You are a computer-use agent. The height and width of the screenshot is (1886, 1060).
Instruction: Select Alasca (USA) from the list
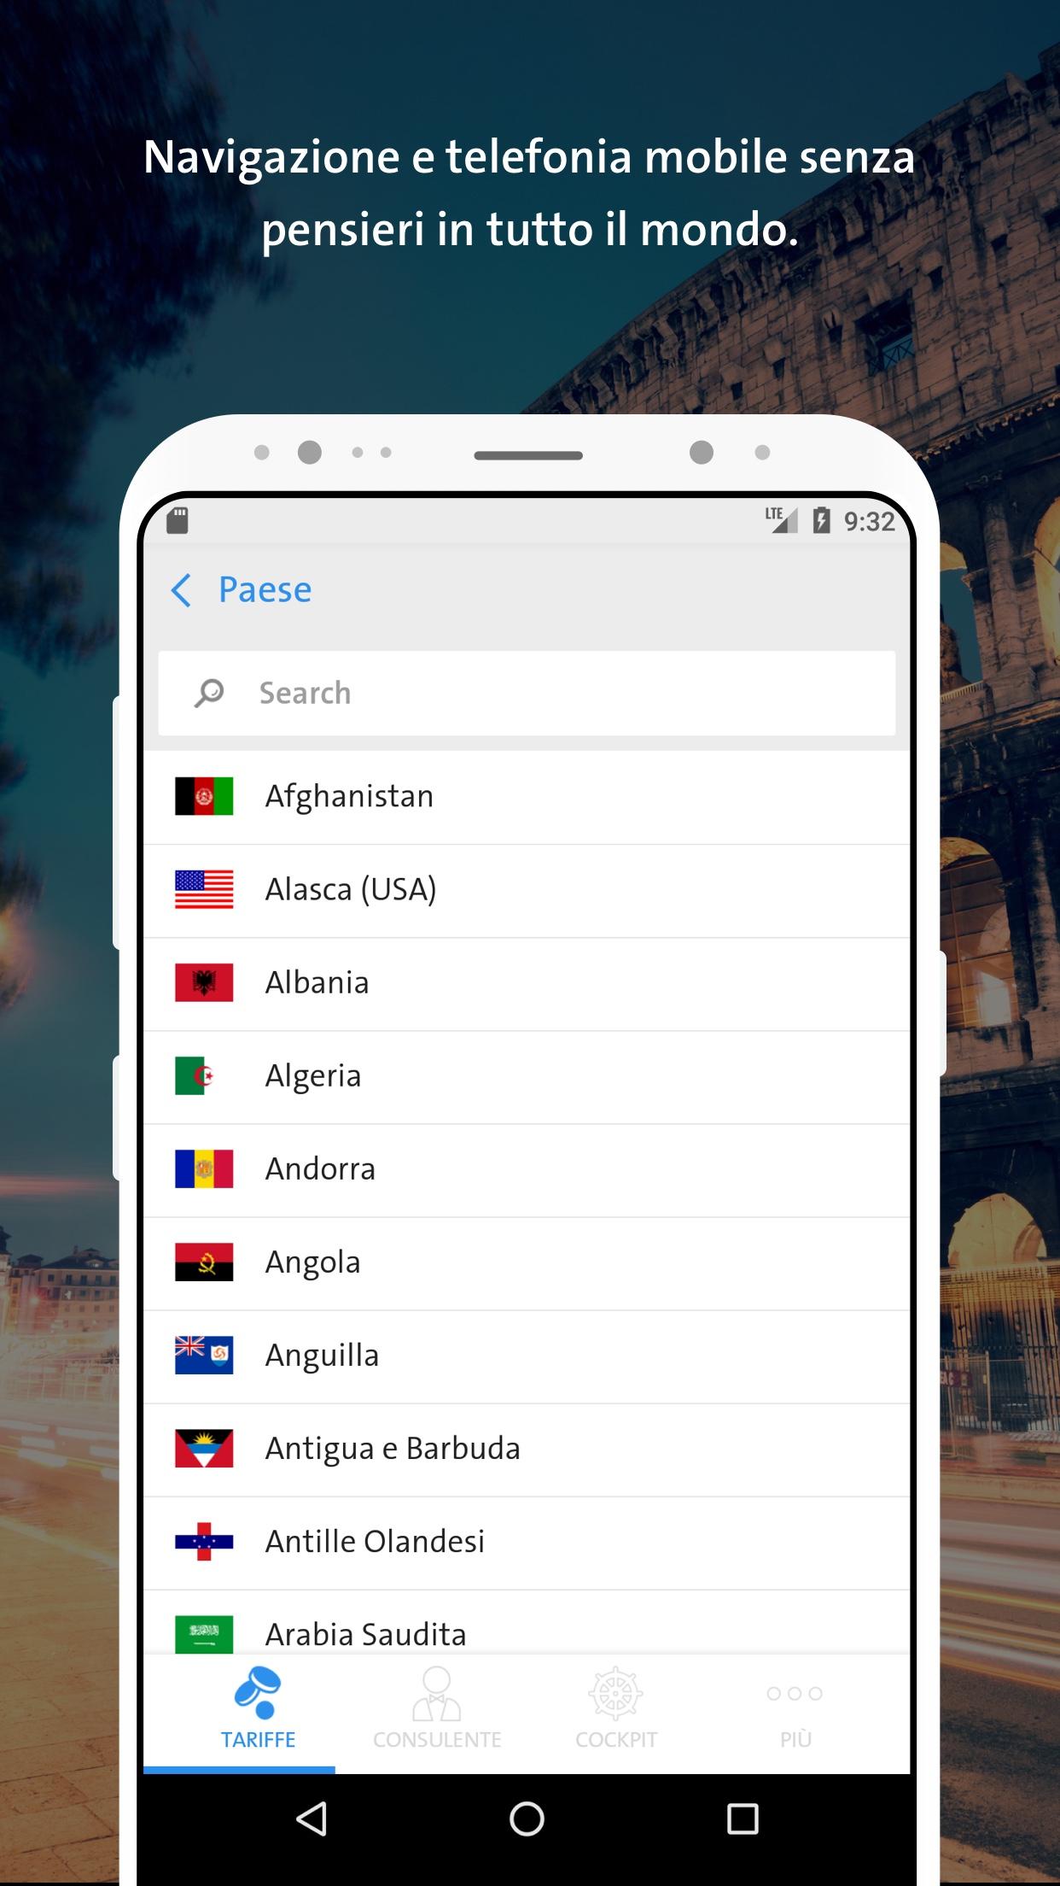[527, 891]
